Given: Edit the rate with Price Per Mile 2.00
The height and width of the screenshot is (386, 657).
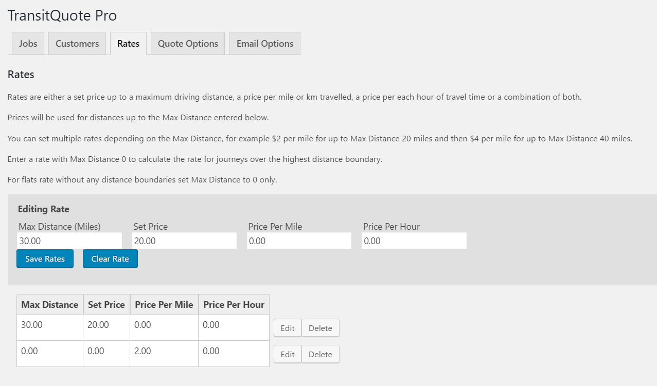Looking at the screenshot, I should [x=288, y=354].
